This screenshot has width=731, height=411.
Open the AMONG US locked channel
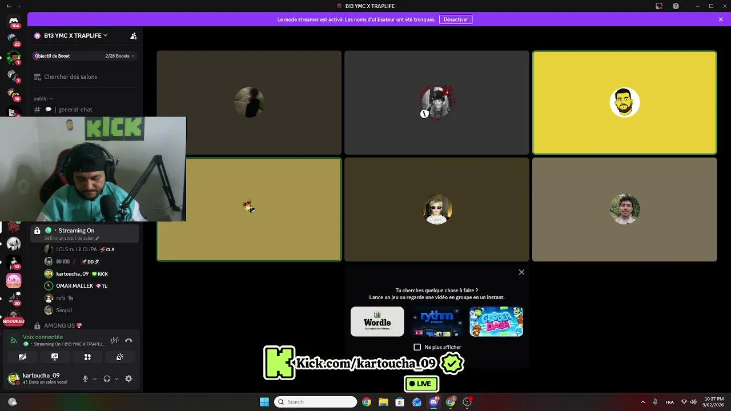click(86, 325)
